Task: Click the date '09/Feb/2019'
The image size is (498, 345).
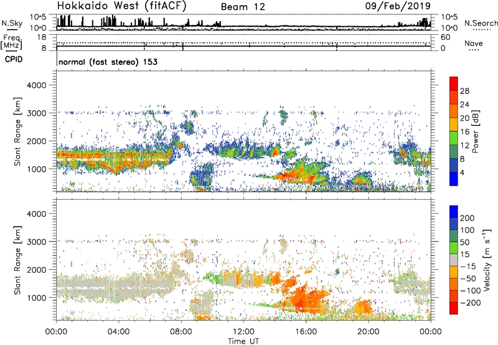Action: [x=398, y=6]
